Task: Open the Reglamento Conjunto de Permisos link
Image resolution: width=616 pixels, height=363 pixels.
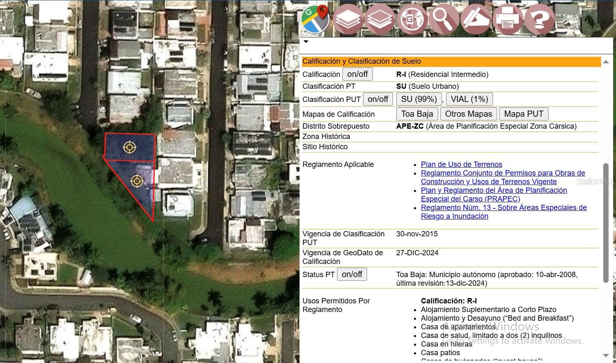Action: click(503, 178)
